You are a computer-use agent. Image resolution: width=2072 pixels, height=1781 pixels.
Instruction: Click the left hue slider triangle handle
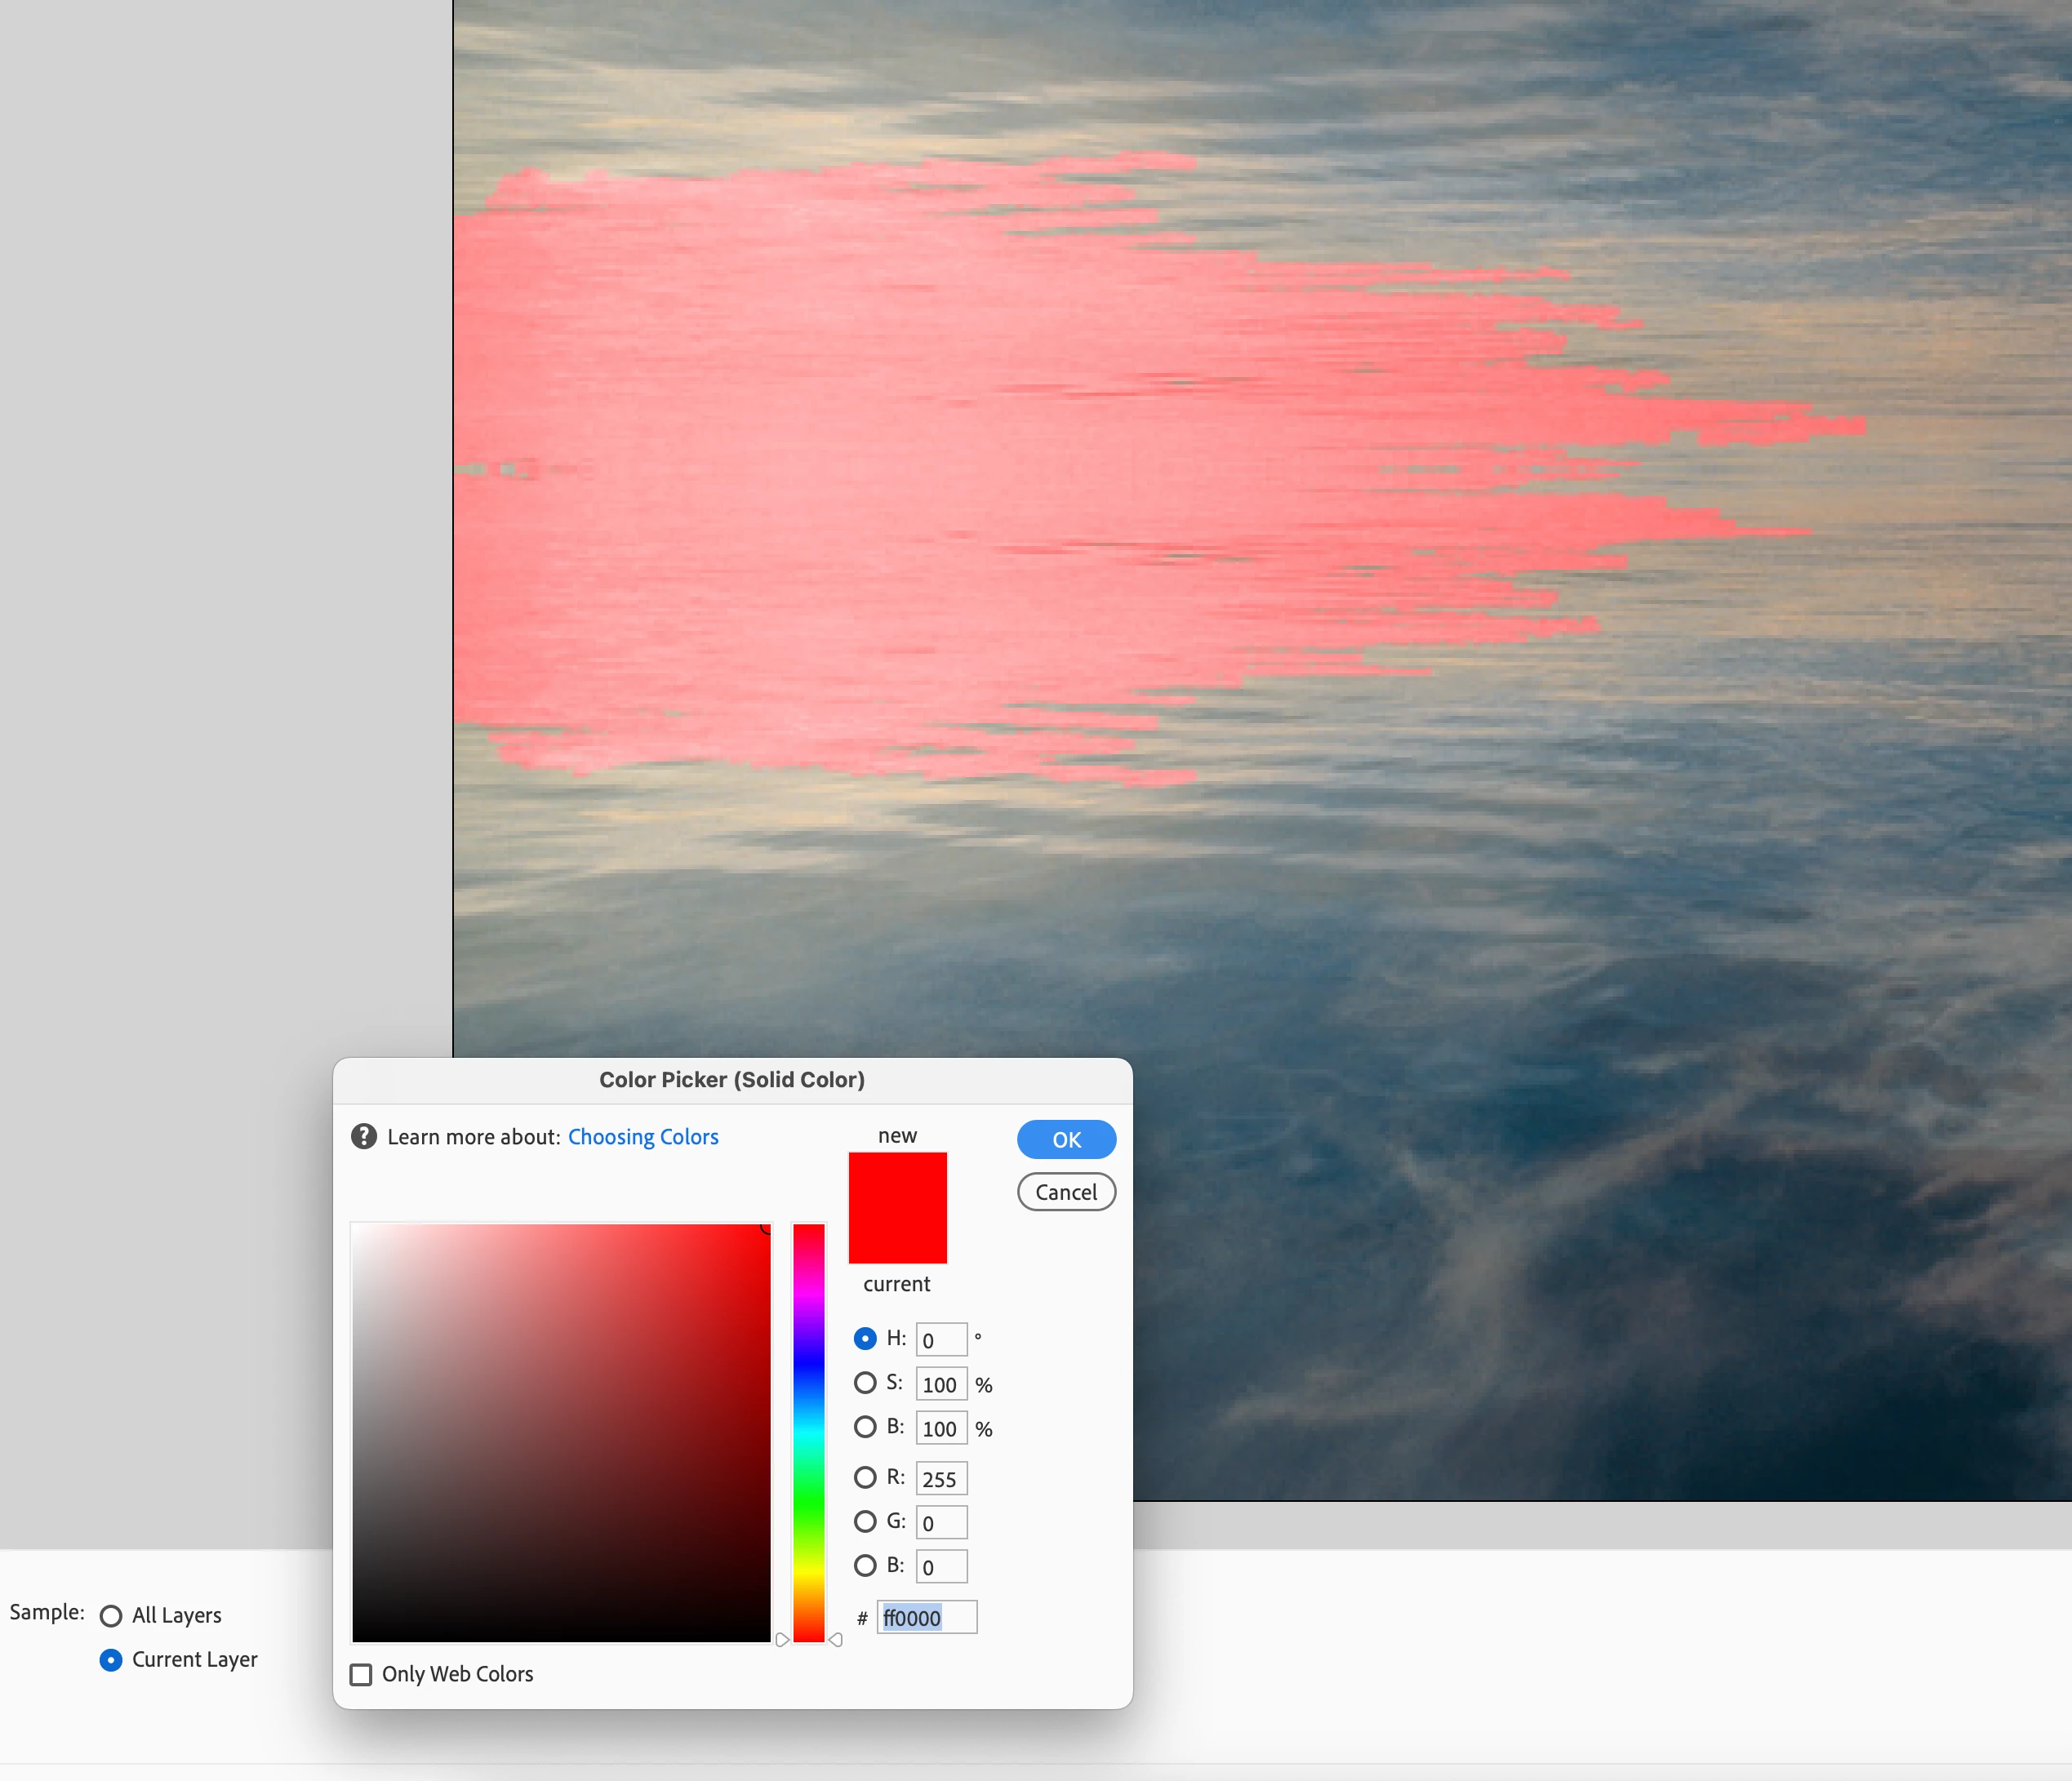[782, 1639]
